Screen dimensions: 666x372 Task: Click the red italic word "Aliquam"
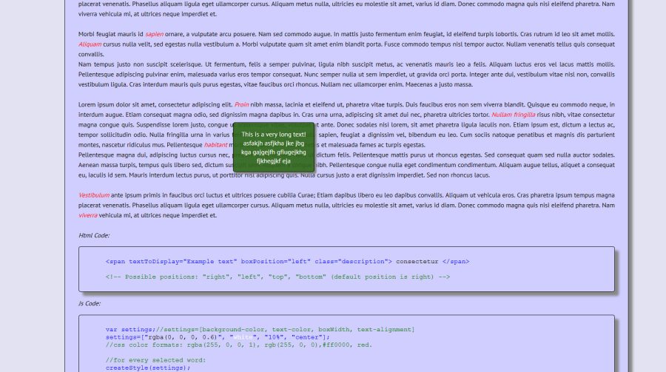[90, 44]
